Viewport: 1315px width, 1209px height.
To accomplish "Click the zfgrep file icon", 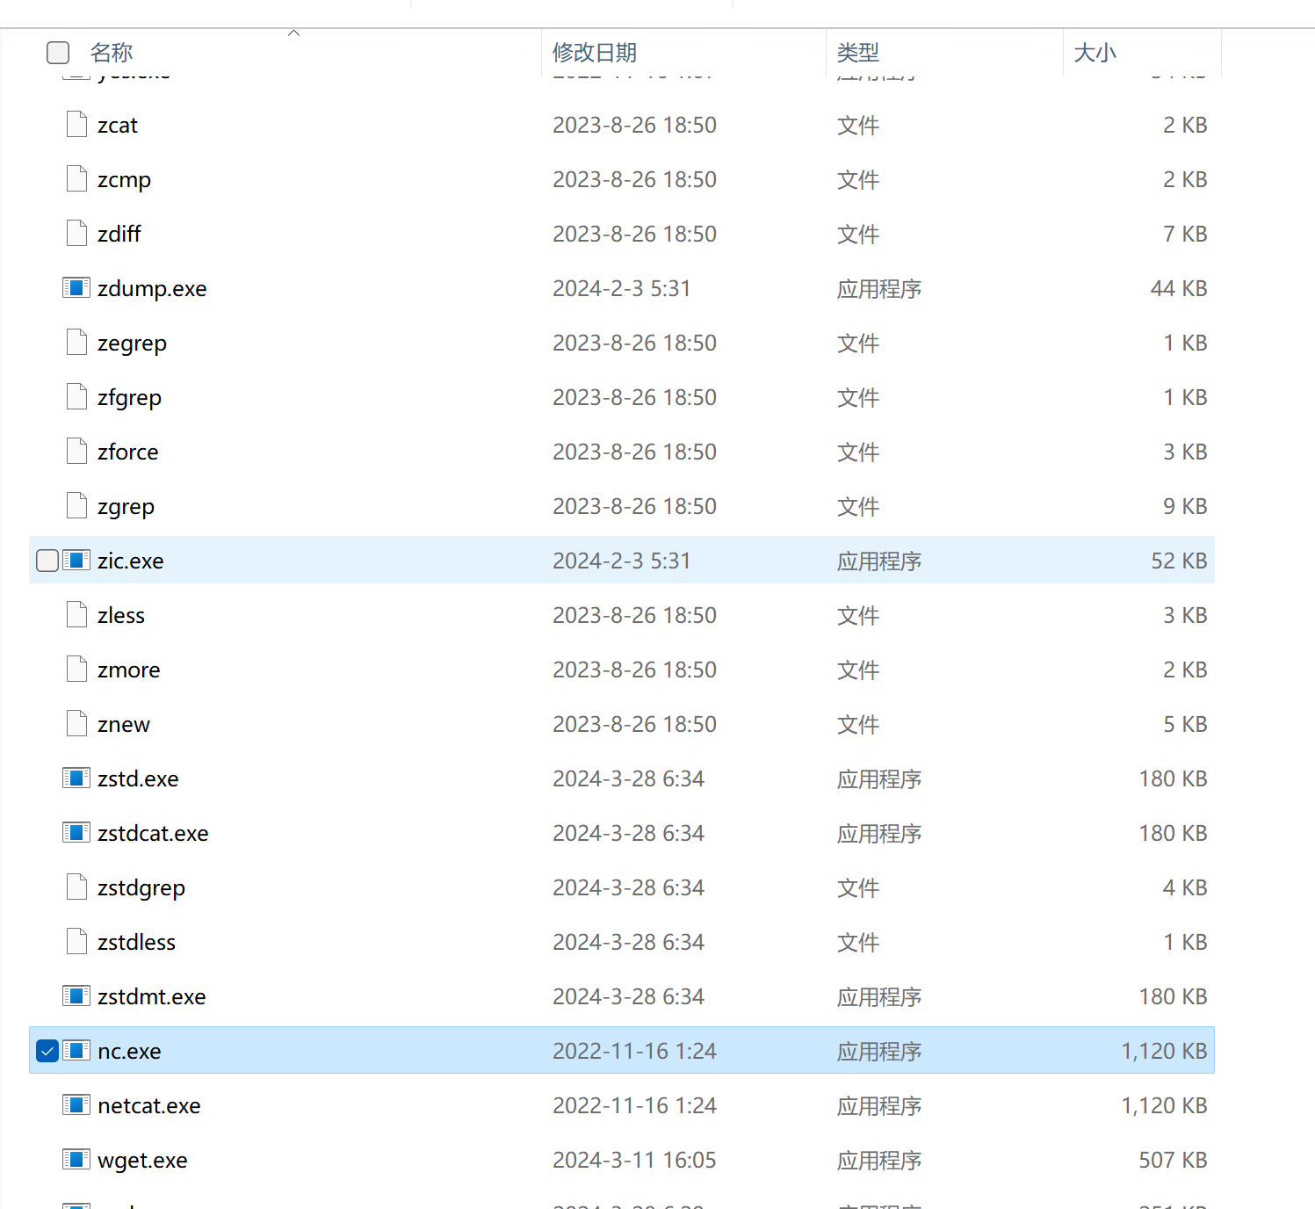I will pos(76,397).
